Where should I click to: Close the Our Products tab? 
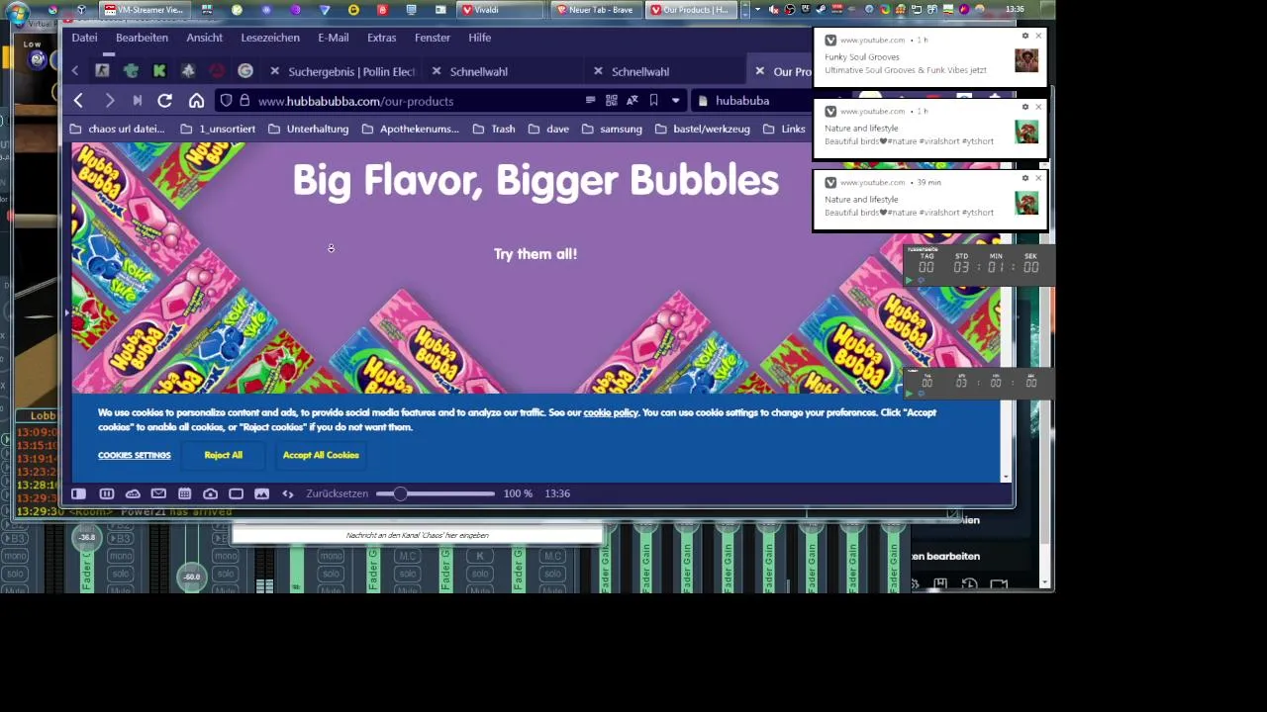(x=760, y=71)
